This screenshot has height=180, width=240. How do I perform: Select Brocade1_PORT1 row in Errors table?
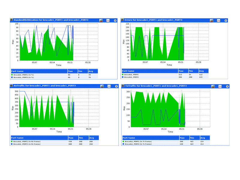pyautogui.click(x=165, y=74)
